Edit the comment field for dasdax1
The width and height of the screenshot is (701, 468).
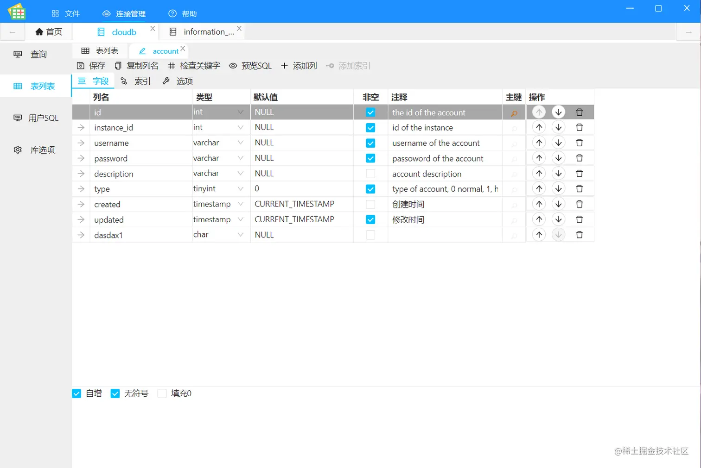click(x=445, y=235)
